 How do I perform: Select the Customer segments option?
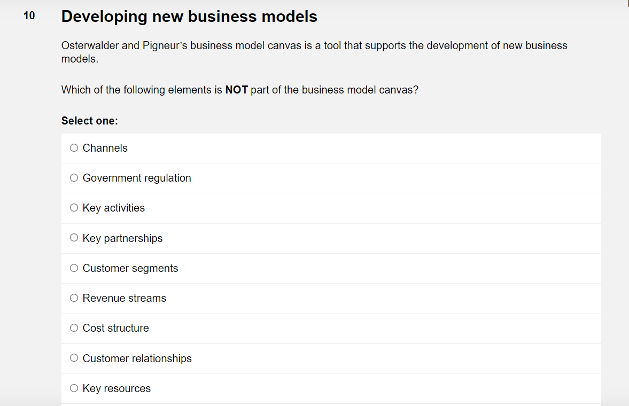coord(74,268)
